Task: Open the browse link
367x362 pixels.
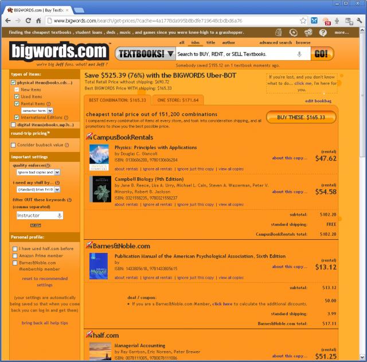Action: tap(303, 42)
